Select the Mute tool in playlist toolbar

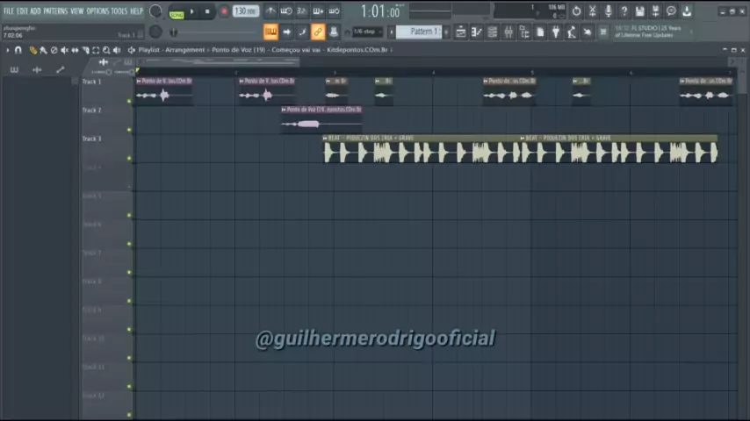click(x=64, y=50)
